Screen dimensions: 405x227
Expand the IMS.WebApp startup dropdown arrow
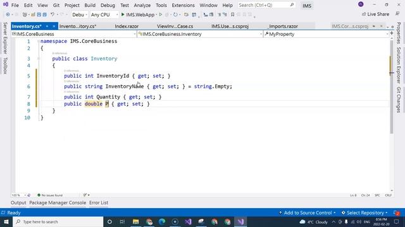[x=156, y=15]
